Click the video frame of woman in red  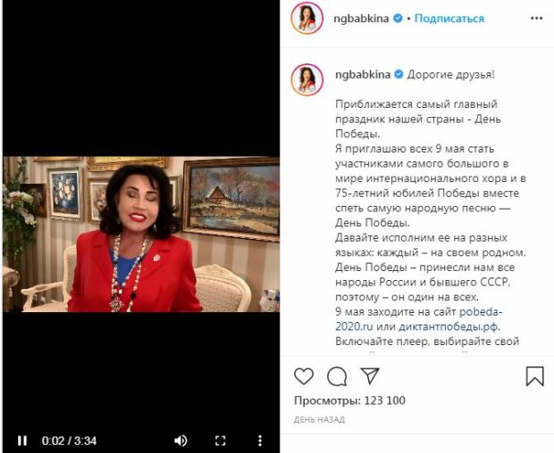tap(141, 234)
